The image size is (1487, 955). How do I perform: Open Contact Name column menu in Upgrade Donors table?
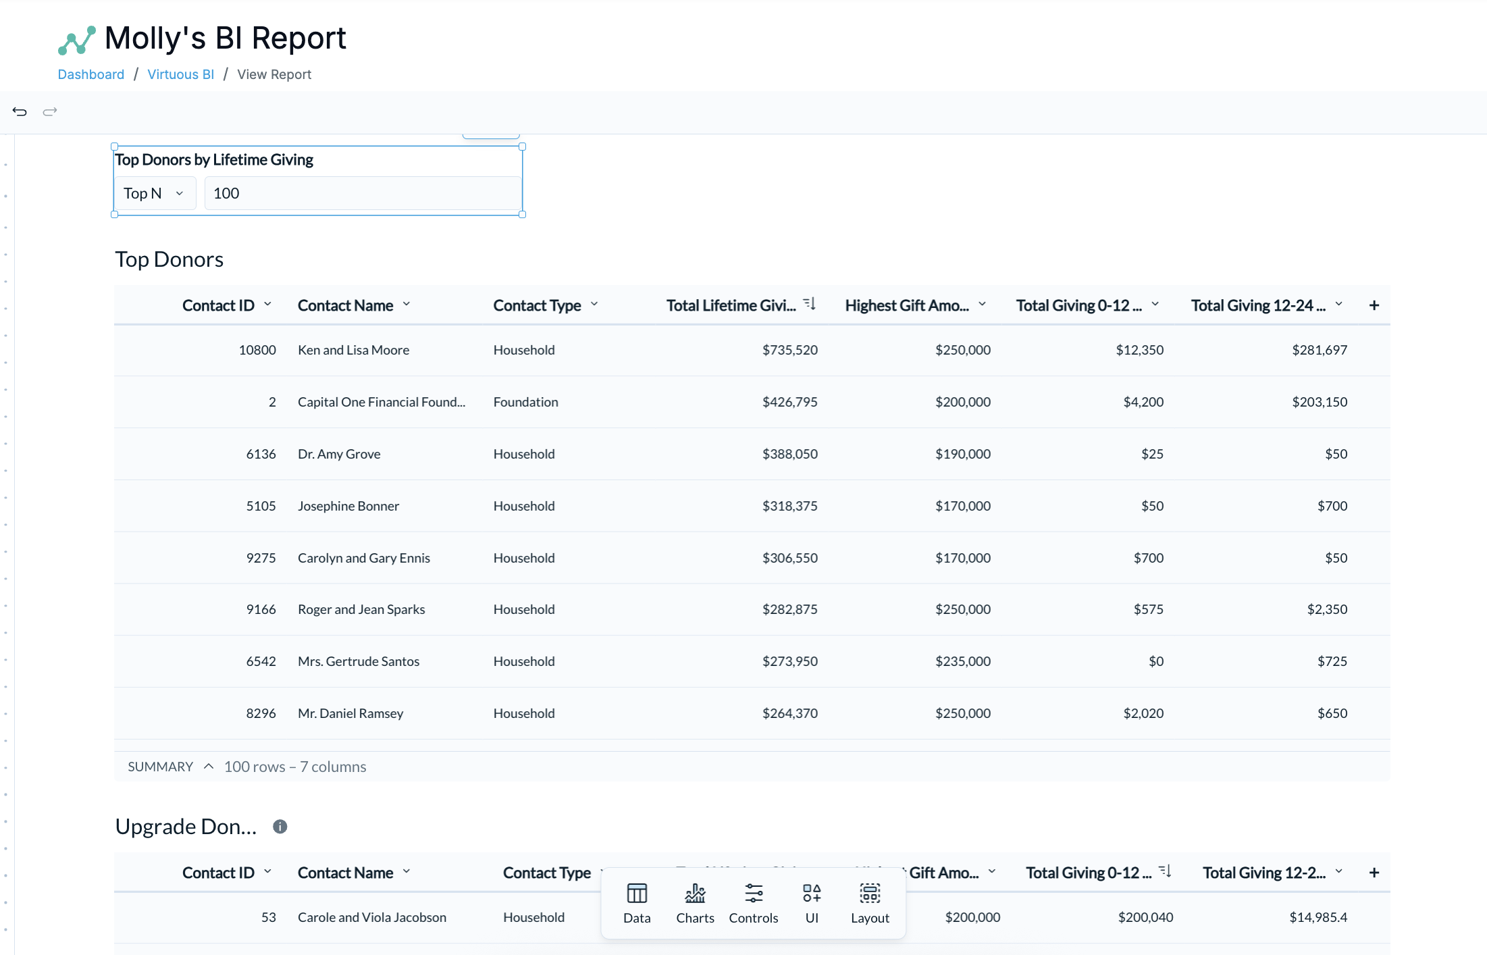click(x=407, y=871)
